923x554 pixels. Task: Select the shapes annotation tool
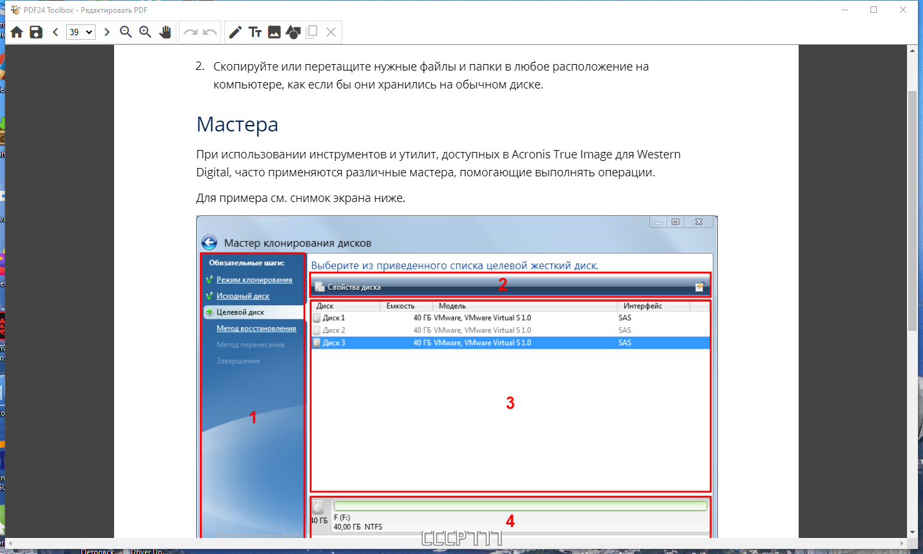pos(293,31)
